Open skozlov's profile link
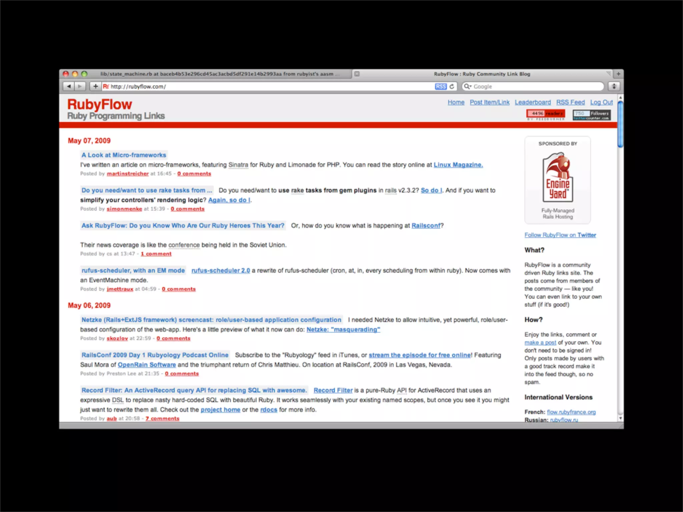Screen dimensions: 683x512 [117, 338]
